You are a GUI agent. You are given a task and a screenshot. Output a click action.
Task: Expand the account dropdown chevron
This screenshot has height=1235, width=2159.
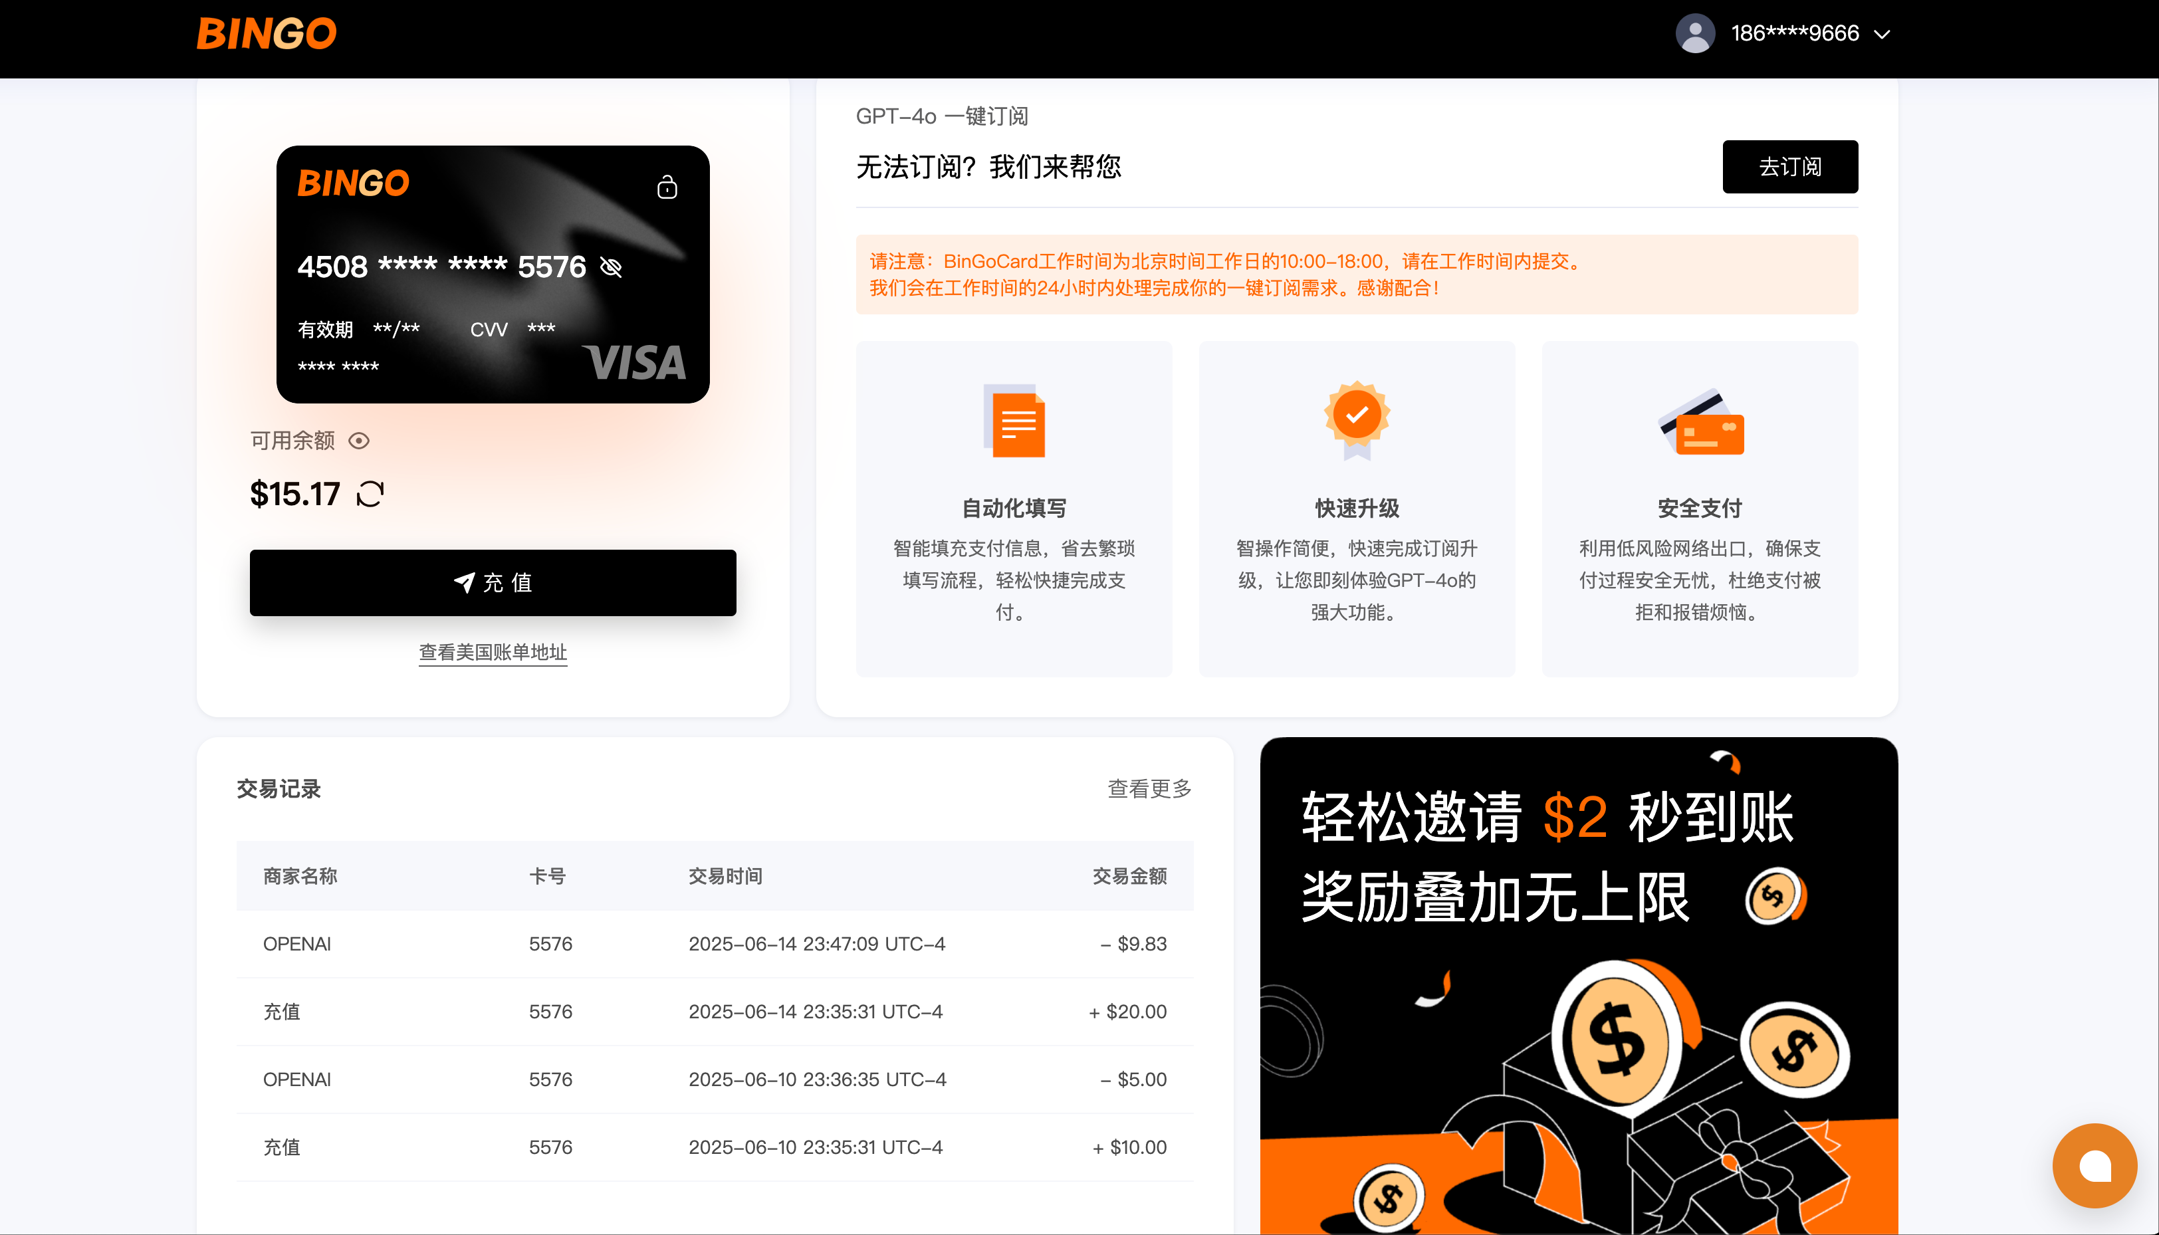click(1882, 35)
